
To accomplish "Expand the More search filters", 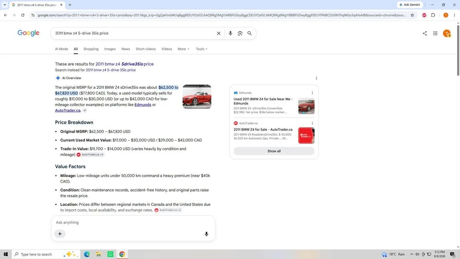I will pos(184,49).
